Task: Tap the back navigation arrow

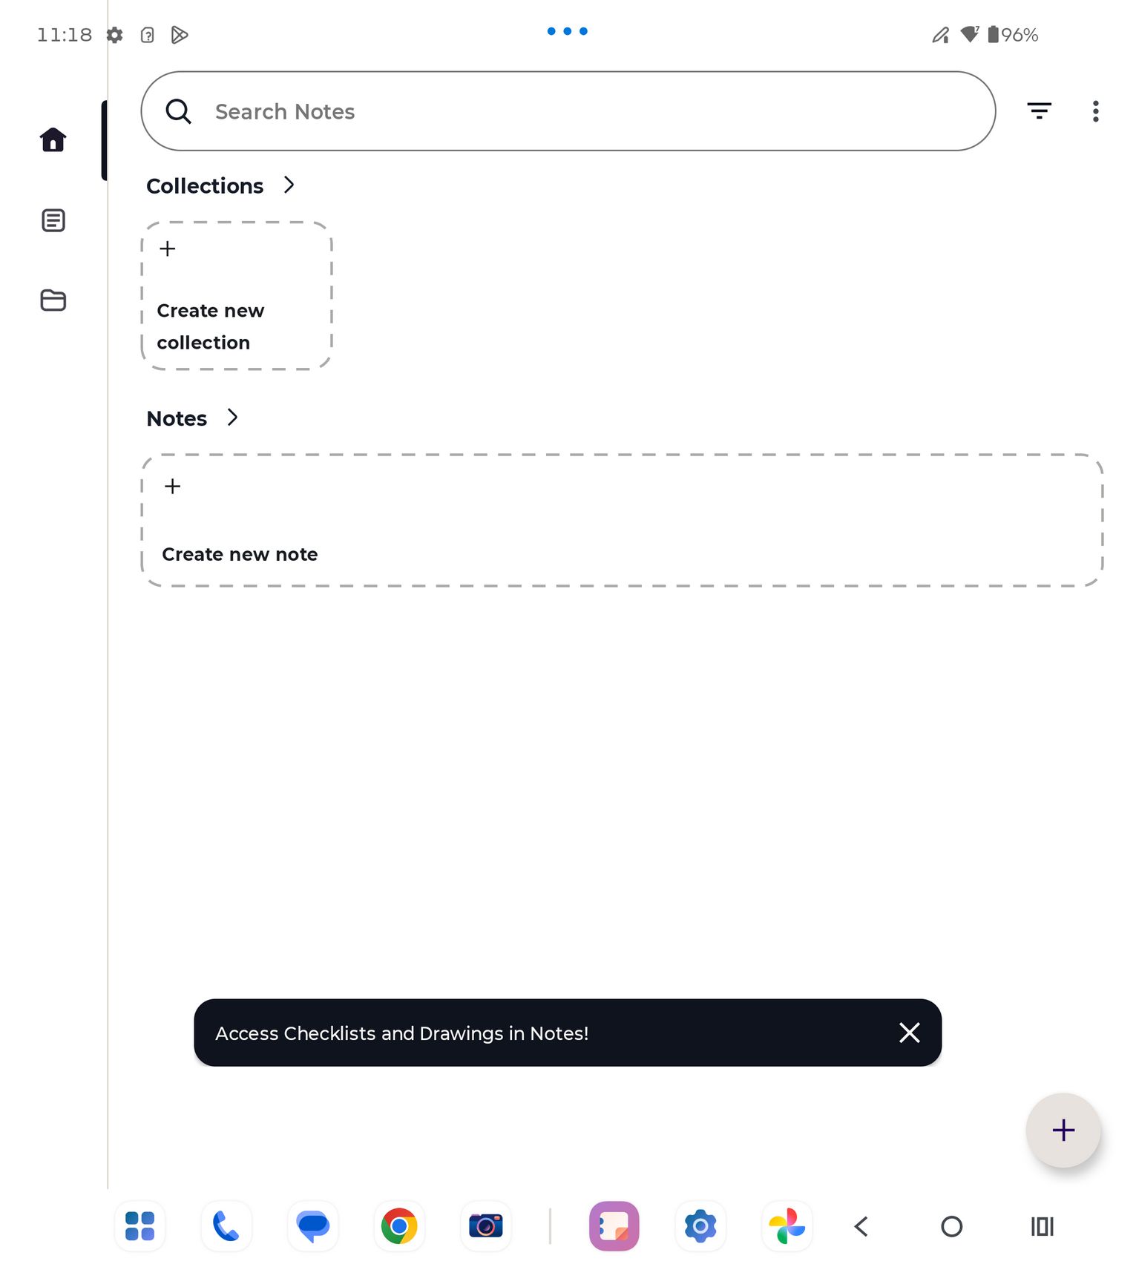Action: (861, 1226)
